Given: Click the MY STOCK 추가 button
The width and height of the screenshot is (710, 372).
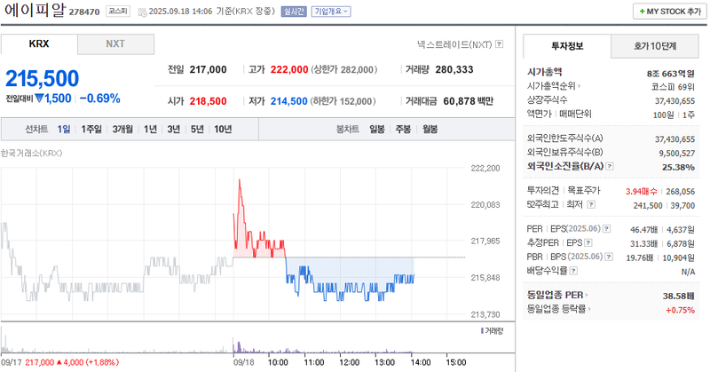Looking at the screenshot, I should [x=670, y=12].
